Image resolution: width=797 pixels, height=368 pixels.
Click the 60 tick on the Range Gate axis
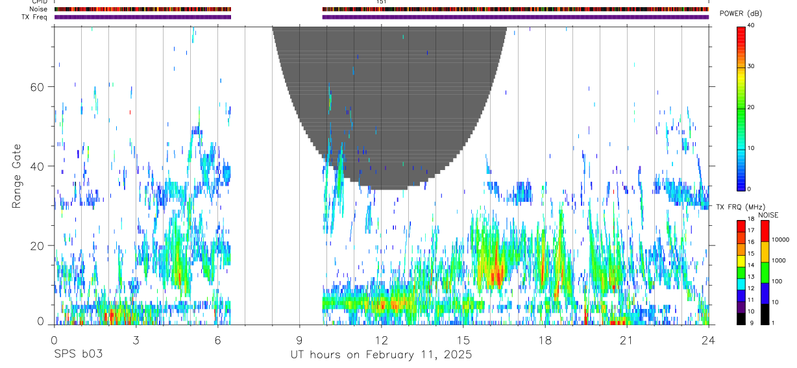tap(38, 86)
